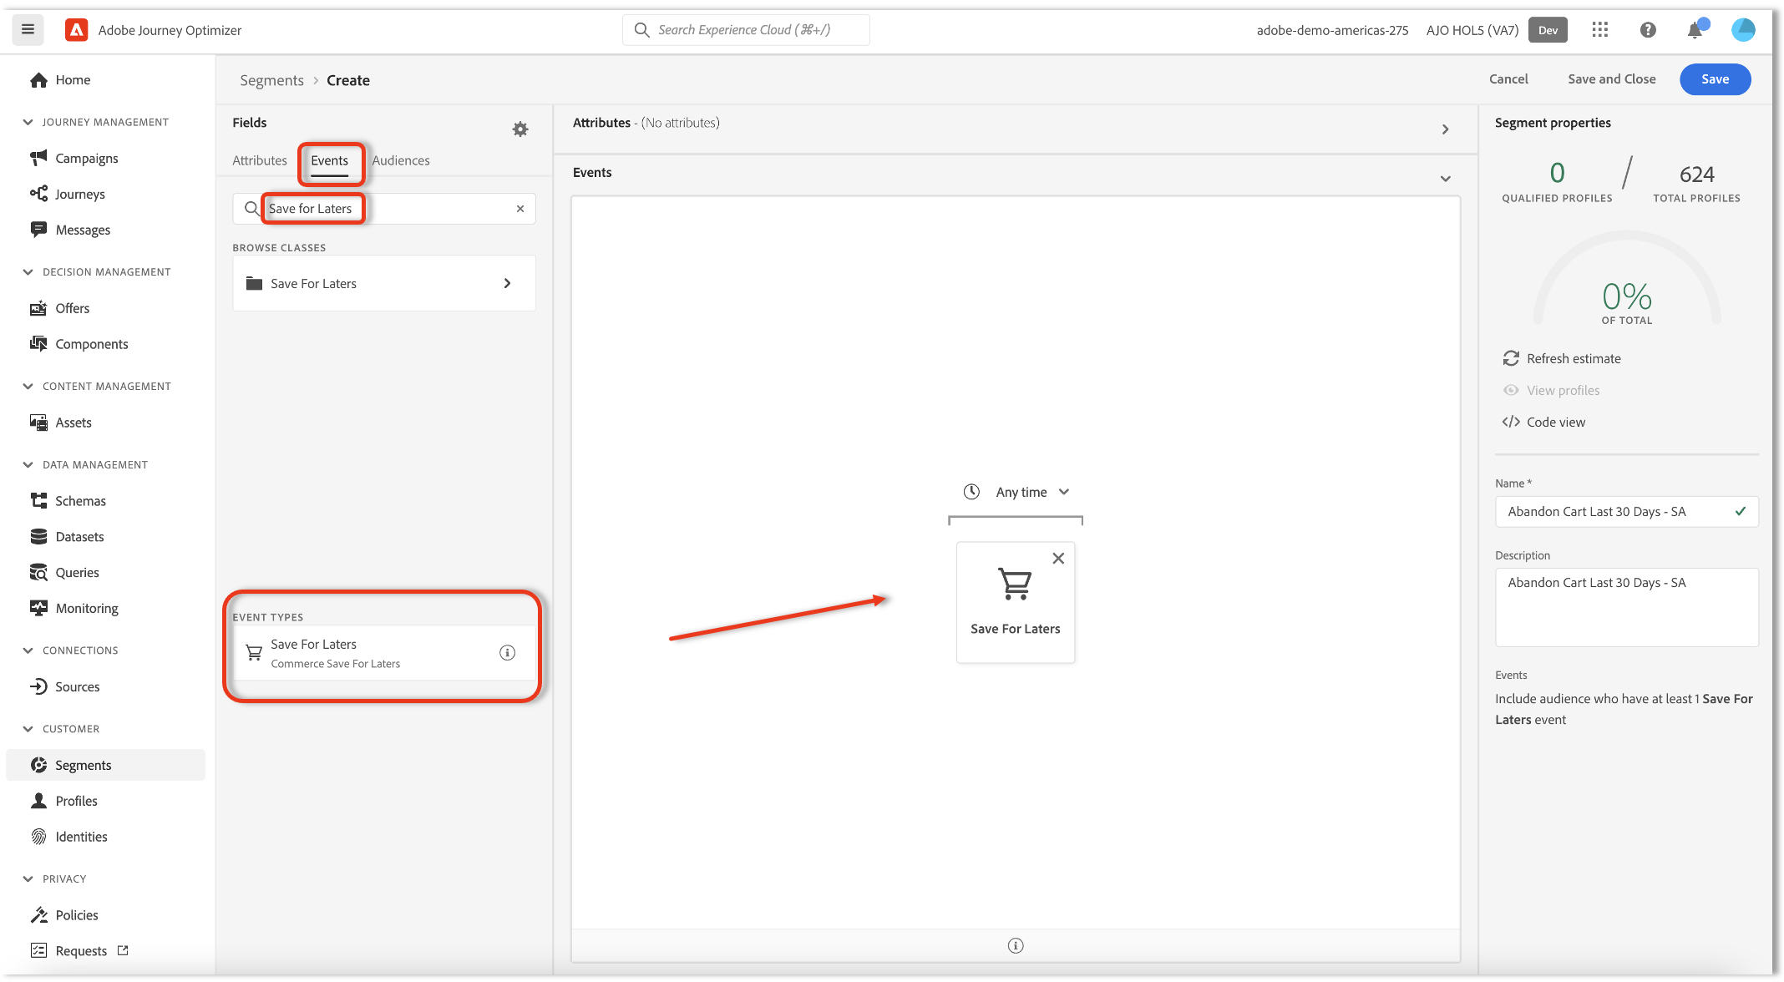
Task: Open Campaigns in the sidebar
Action: point(87,158)
